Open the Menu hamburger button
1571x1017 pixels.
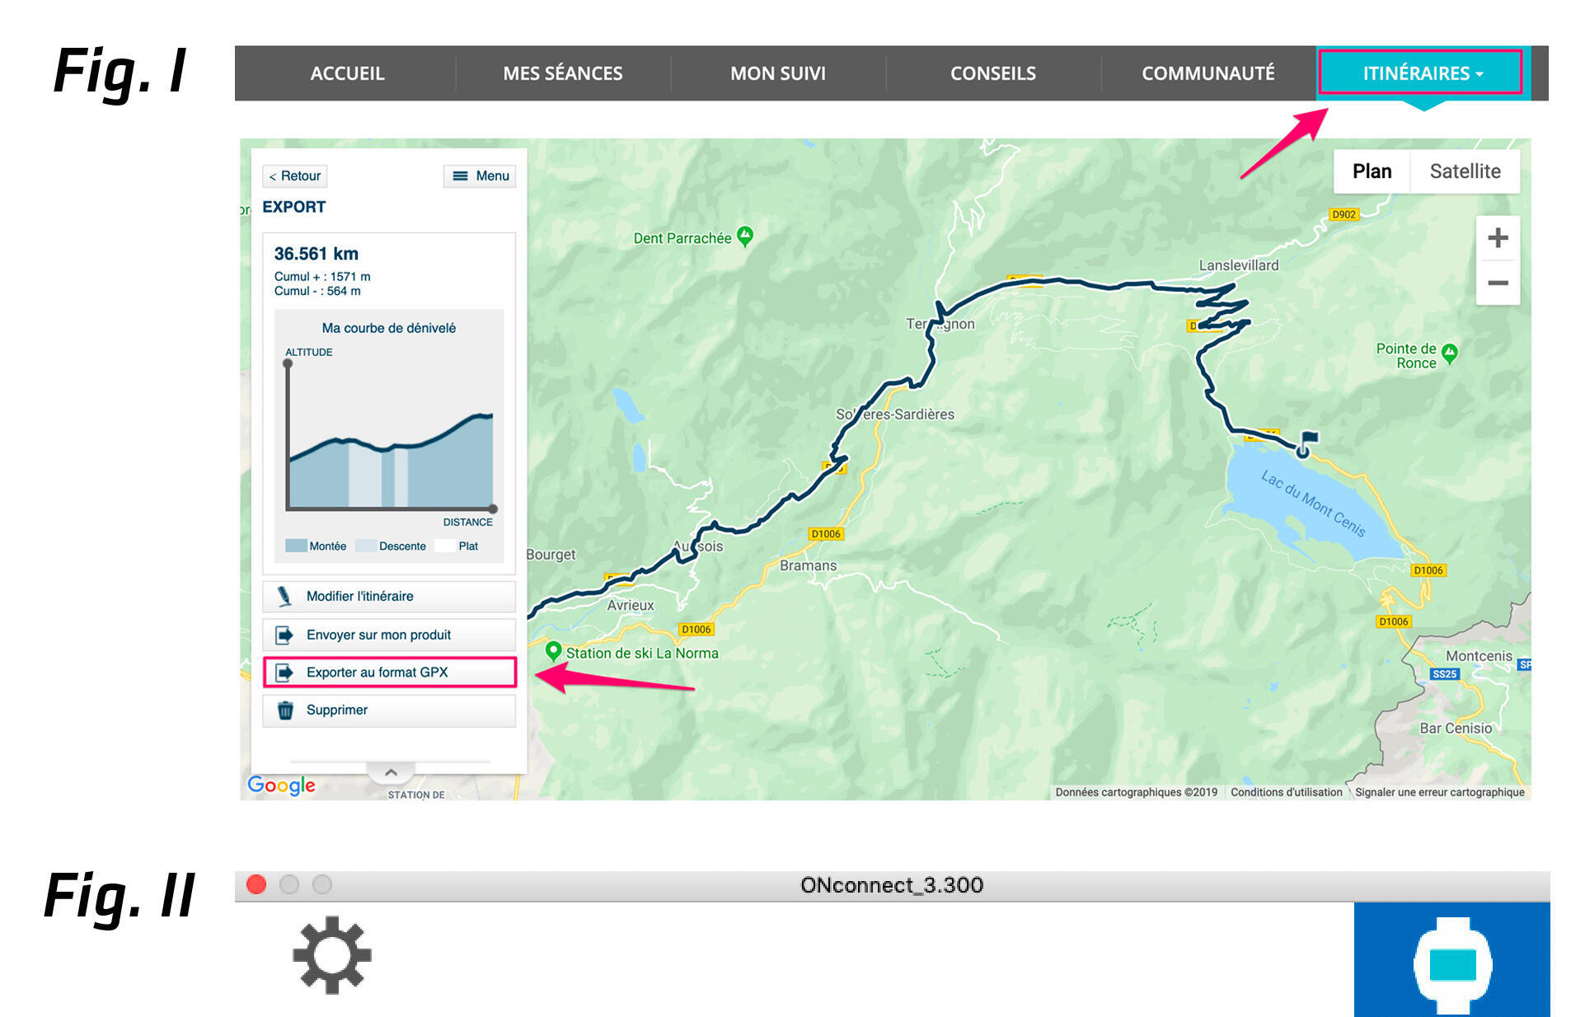coord(481,176)
